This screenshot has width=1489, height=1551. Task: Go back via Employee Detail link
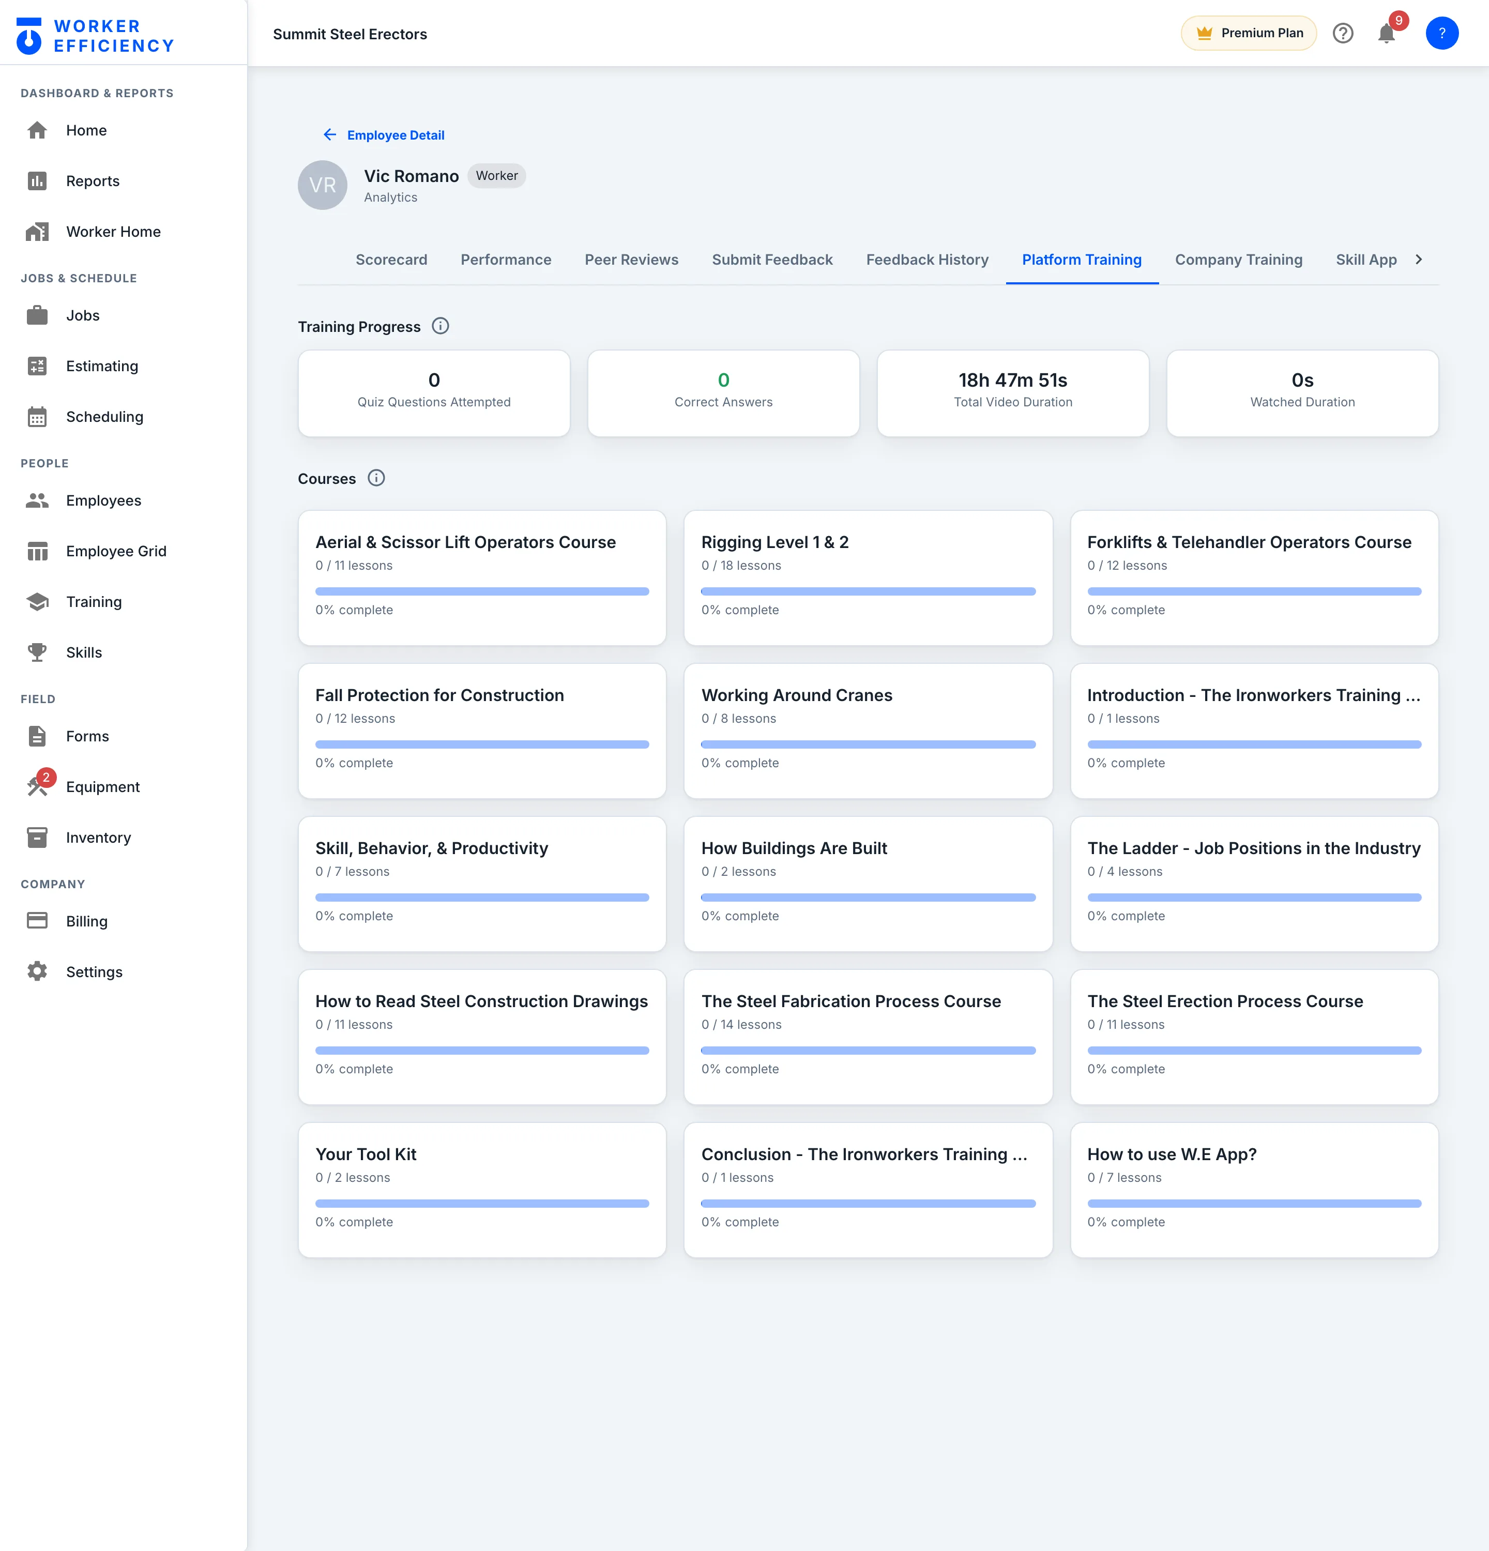(x=384, y=135)
